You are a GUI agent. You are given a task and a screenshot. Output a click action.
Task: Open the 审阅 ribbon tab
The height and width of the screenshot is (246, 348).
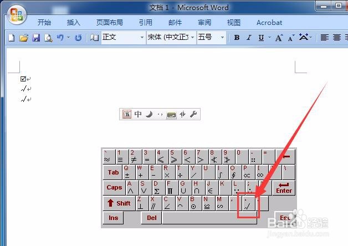(204, 22)
